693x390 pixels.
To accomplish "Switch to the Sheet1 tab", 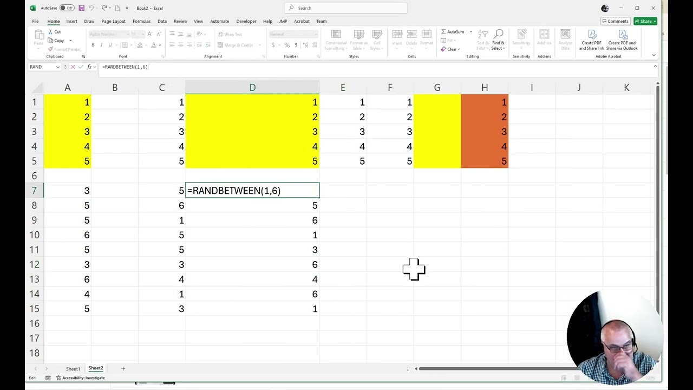I will click(73, 369).
